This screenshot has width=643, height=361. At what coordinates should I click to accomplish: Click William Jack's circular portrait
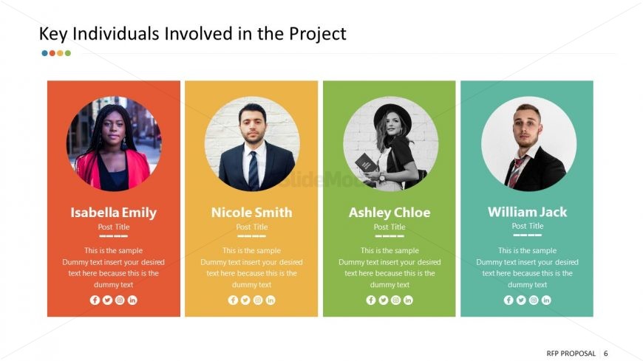[x=528, y=144]
